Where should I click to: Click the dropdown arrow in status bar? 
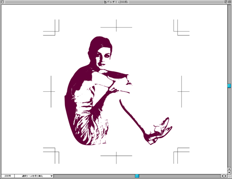[52, 176]
